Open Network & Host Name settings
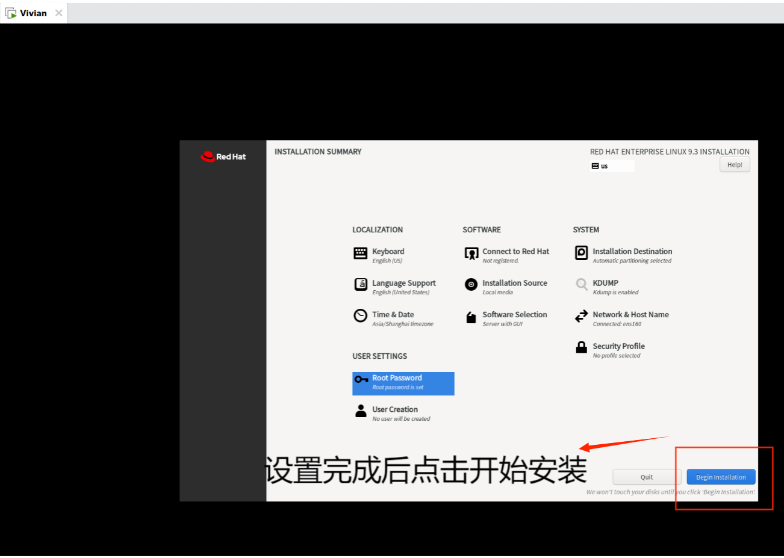Screen dimensions: 784x558 [x=630, y=315]
